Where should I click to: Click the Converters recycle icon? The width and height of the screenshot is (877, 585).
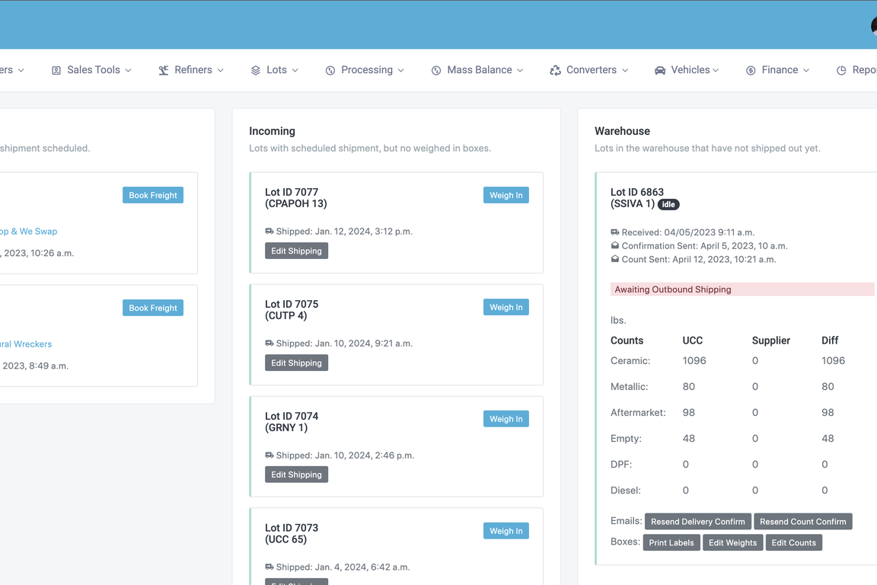554,69
